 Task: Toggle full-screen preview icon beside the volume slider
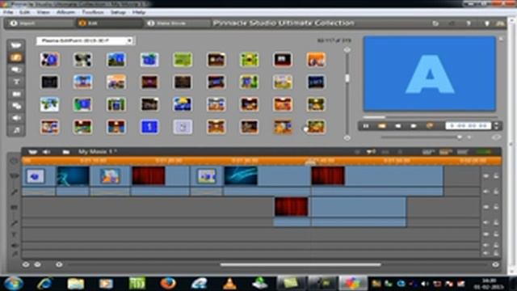(x=496, y=137)
